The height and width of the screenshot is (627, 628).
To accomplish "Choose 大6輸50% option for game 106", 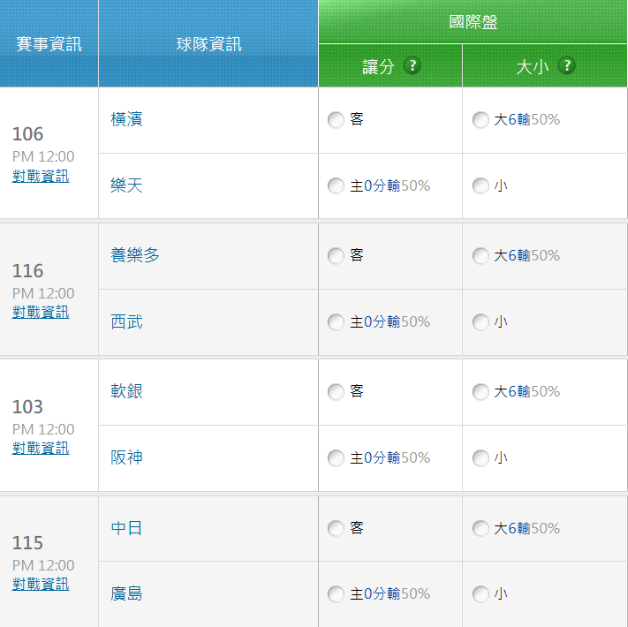I will (x=480, y=120).
